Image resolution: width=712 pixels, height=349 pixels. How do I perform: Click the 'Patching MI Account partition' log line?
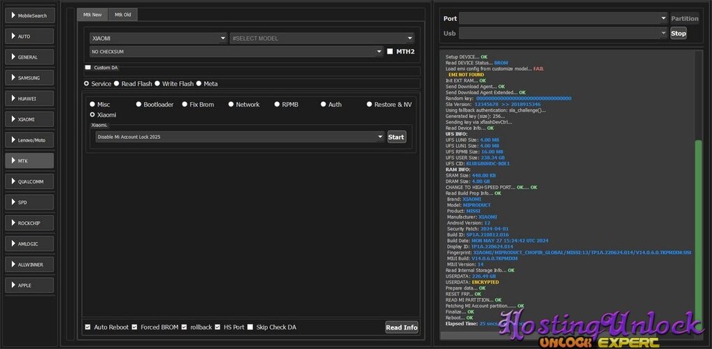(485, 306)
